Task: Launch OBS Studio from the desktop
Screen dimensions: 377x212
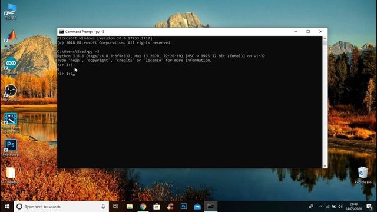Action: (11, 92)
